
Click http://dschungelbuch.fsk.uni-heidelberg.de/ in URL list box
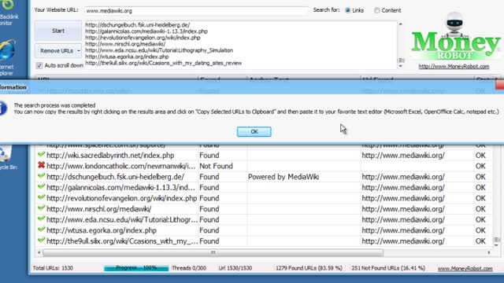(x=138, y=24)
